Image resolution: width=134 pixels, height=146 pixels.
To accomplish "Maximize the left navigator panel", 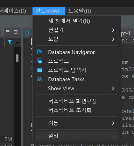I will 16,32.
